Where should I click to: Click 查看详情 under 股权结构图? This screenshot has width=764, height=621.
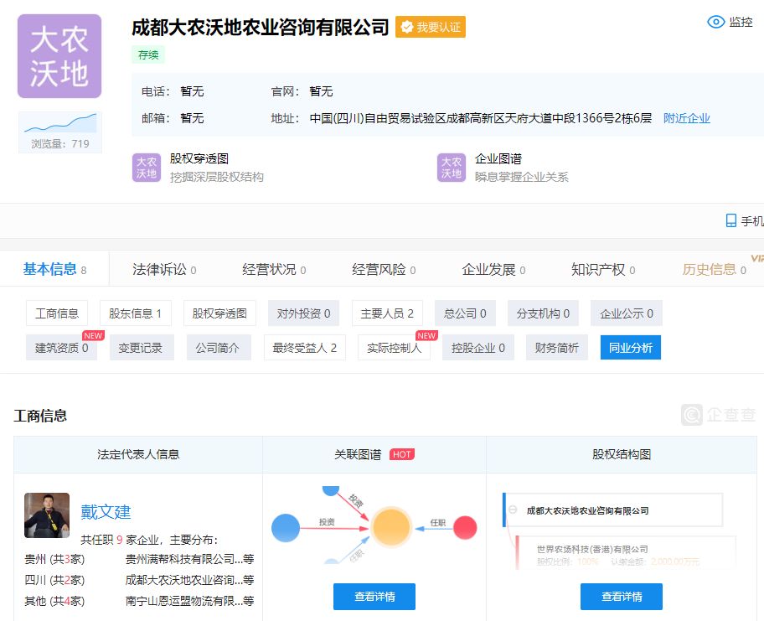(x=621, y=597)
